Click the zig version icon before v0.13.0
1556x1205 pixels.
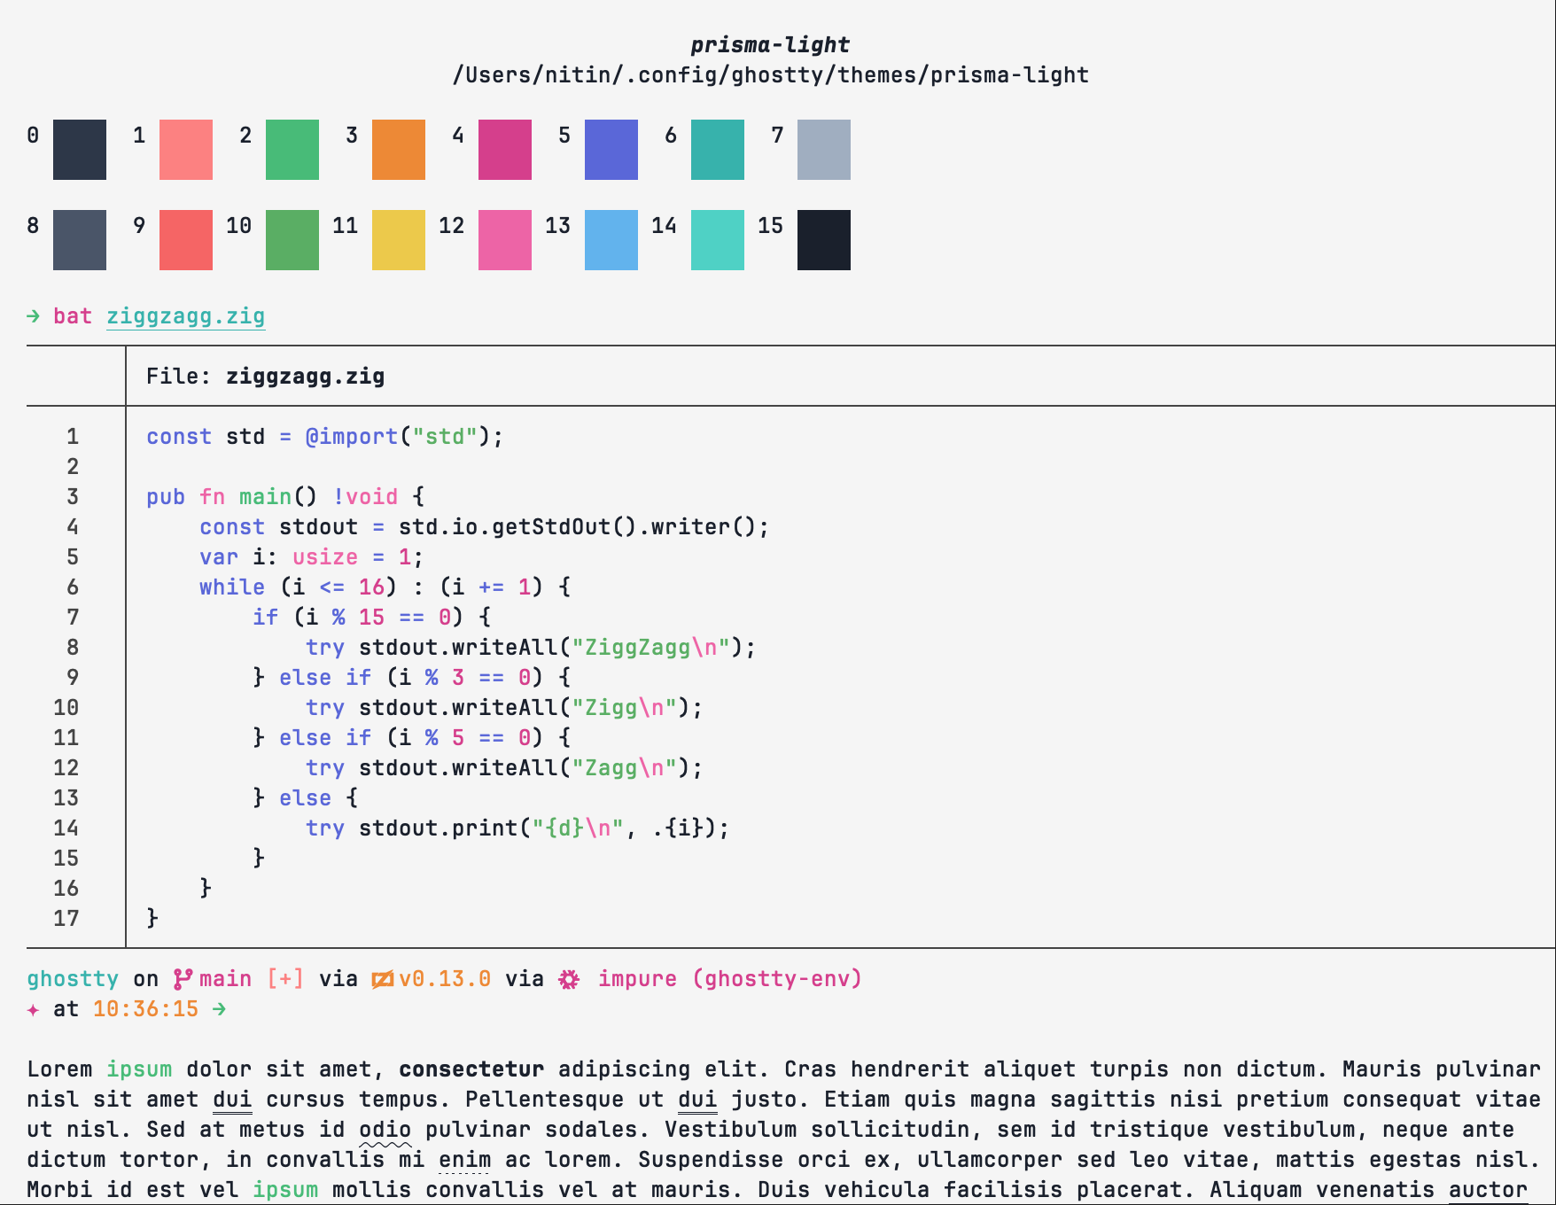click(383, 979)
